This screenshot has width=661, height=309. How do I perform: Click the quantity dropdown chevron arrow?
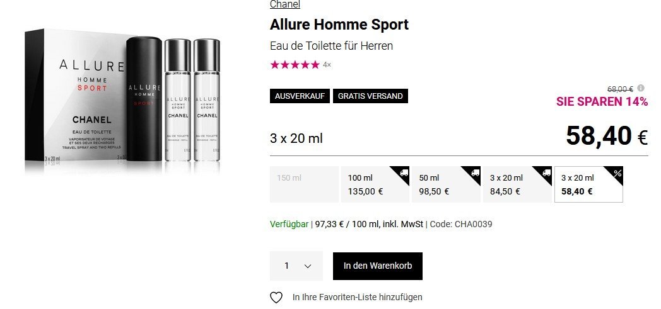[308, 266]
